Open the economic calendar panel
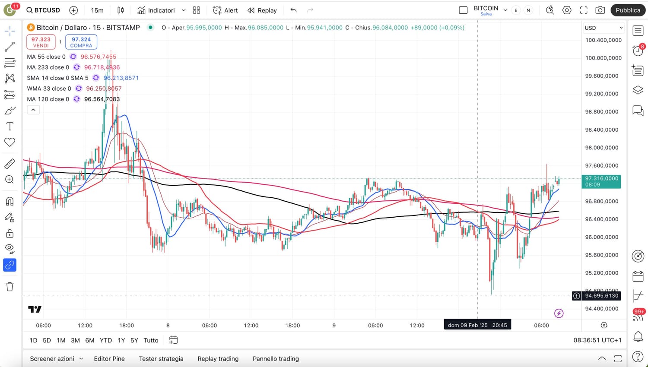The height and width of the screenshot is (367, 648). [638, 276]
